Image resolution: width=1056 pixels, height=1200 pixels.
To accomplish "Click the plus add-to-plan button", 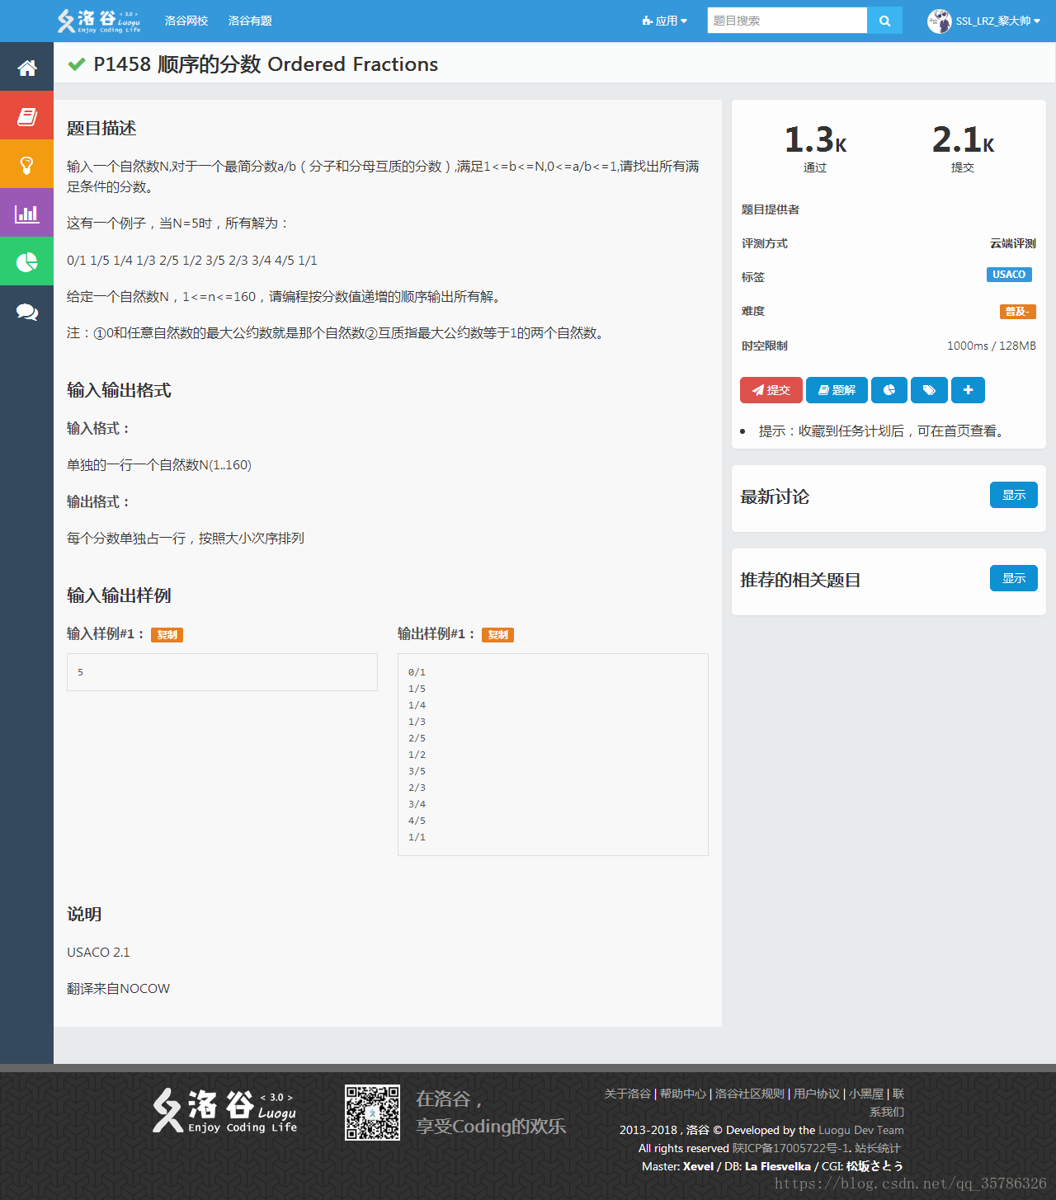I will (x=968, y=390).
